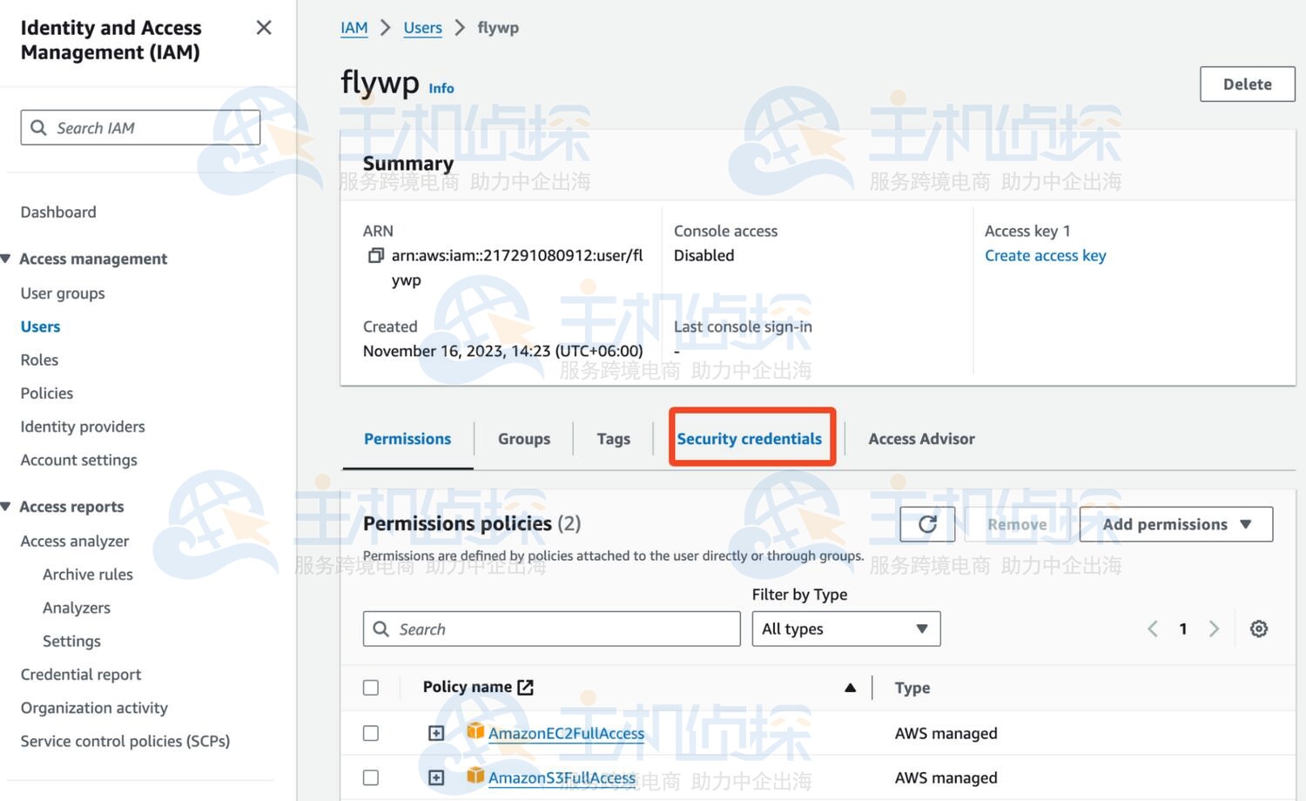
Task: Click the Policy name column header
Action: [468, 687]
